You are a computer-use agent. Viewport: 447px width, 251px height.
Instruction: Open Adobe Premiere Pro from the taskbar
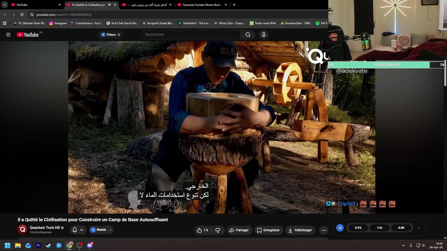tap(38, 245)
